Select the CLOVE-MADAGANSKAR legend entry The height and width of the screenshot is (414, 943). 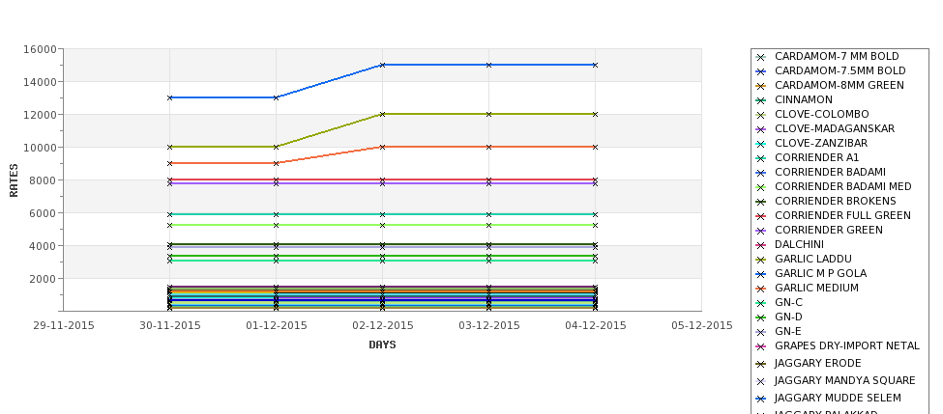834,129
